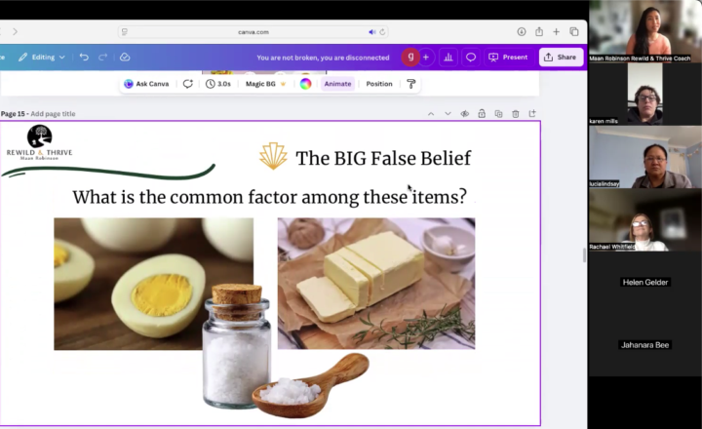
Task: Open the analytics bar chart icon
Action: pos(448,58)
